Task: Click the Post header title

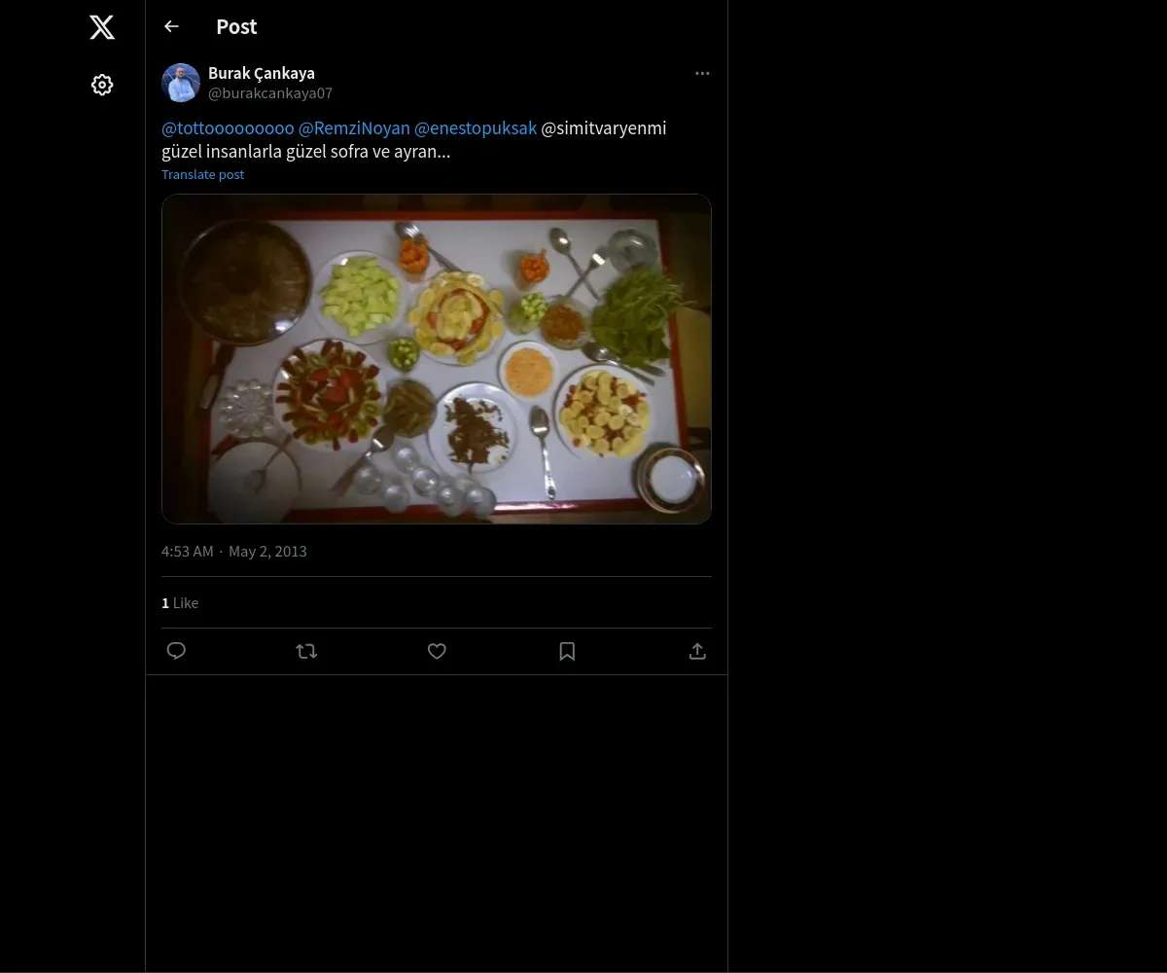Action: click(x=236, y=26)
